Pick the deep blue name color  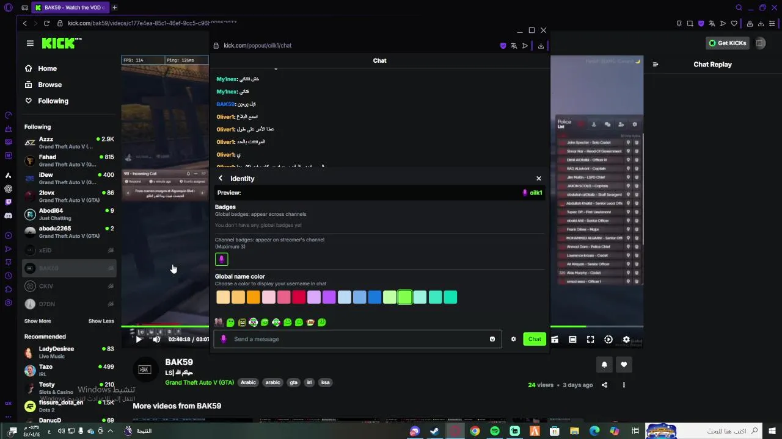(x=375, y=297)
